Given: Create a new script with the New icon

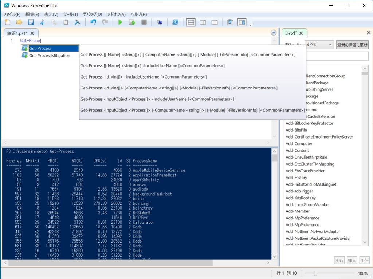Looking at the screenshot, I should click(7, 22).
